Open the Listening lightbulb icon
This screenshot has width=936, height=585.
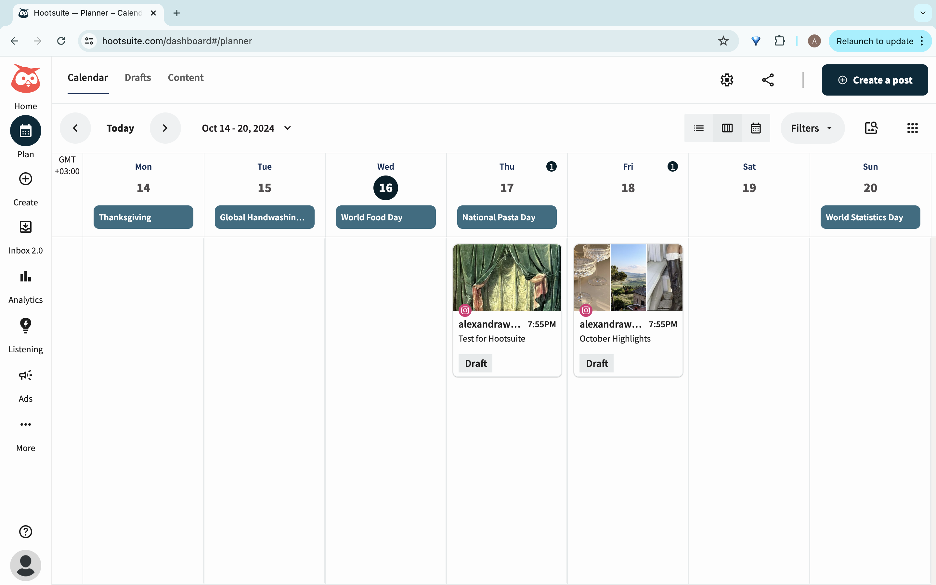(26, 326)
